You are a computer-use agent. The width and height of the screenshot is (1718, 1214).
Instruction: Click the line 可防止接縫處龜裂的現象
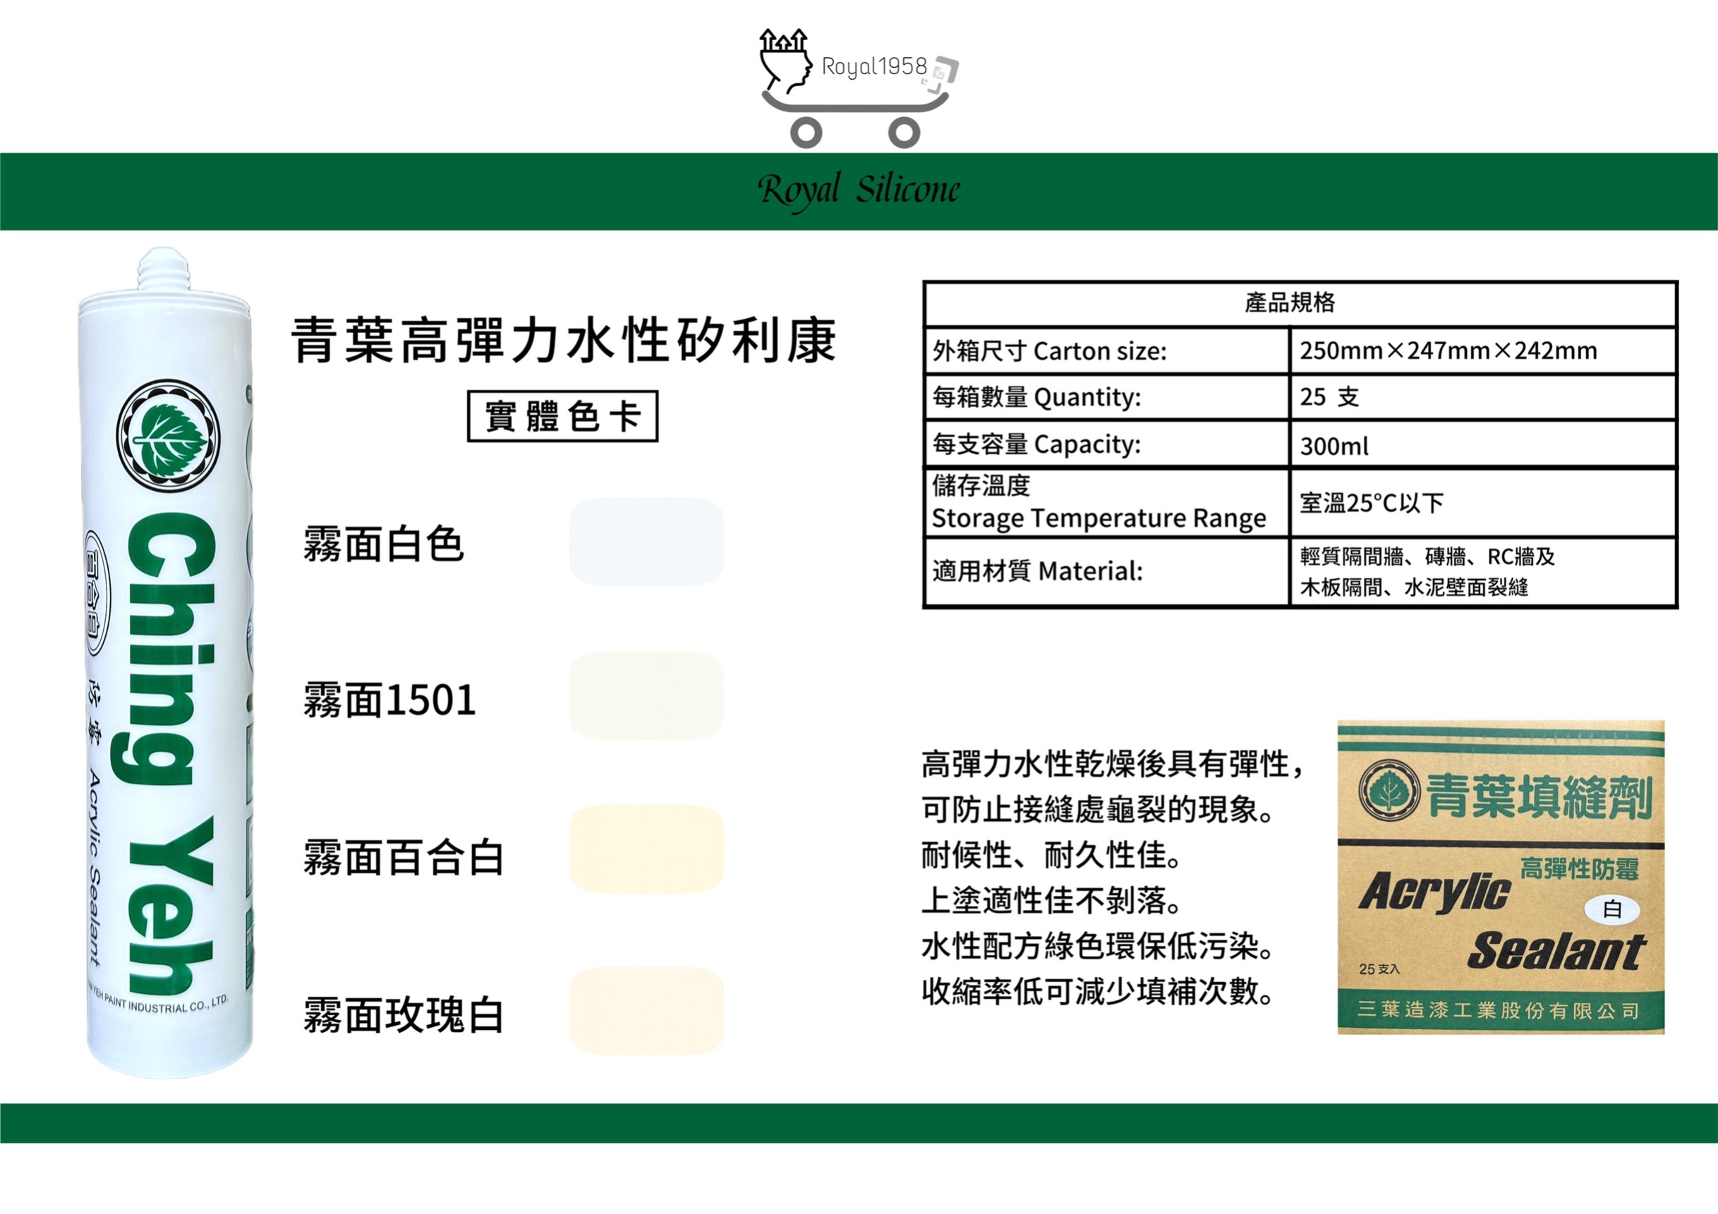point(1098,809)
